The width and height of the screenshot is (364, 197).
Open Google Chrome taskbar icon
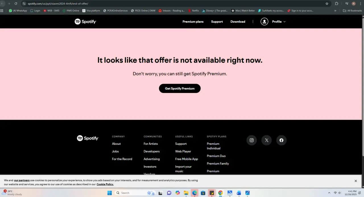click(220, 193)
